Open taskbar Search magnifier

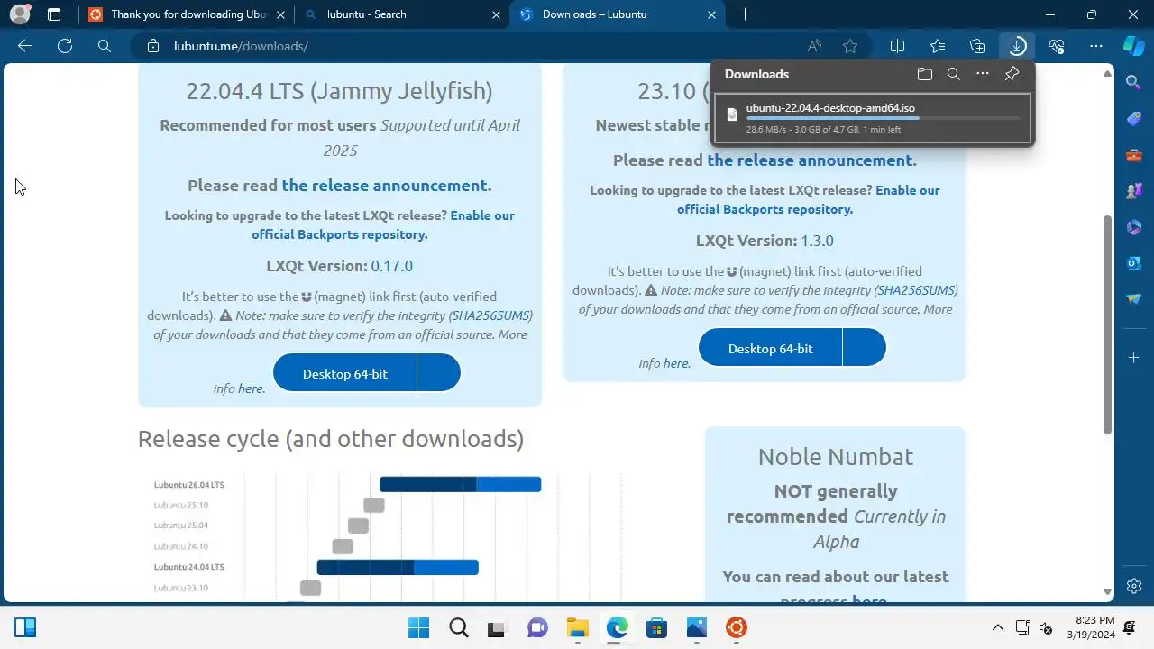point(458,627)
